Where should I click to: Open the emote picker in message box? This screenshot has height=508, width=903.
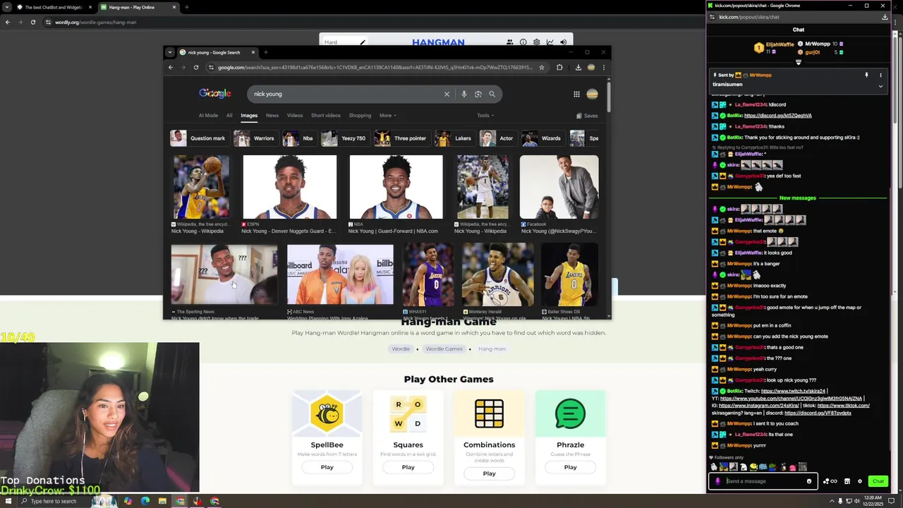809,481
